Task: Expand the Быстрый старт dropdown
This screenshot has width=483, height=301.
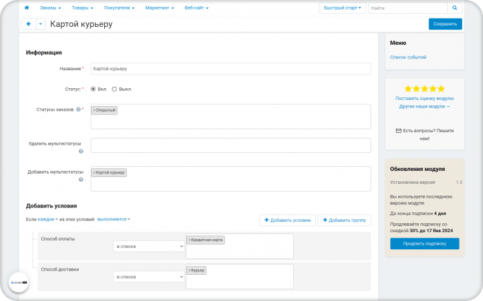Action: pyautogui.click(x=342, y=8)
